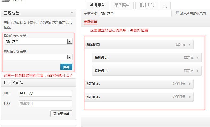Click the 标签 input field
Viewport: 210px width, 127px height.
point(45,104)
